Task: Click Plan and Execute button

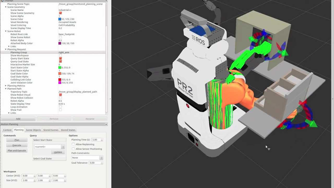Action: tap(17, 150)
